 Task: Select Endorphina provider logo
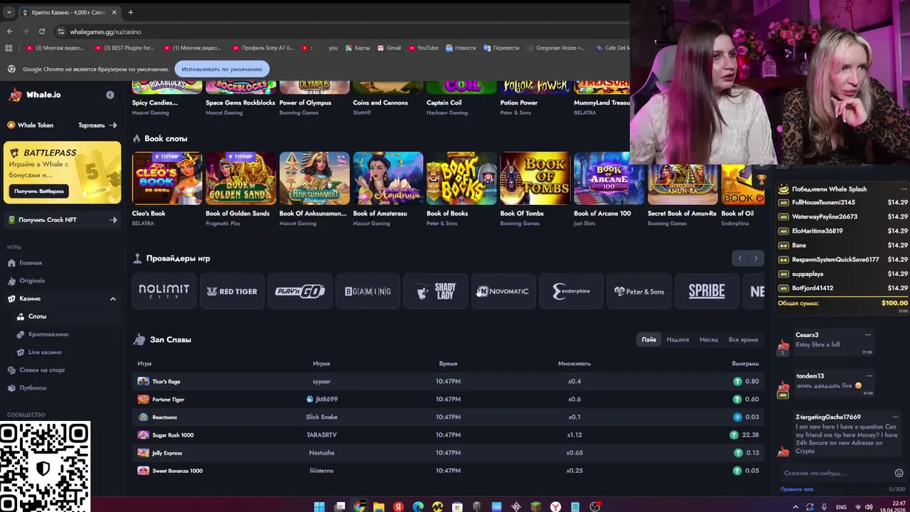(x=572, y=291)
